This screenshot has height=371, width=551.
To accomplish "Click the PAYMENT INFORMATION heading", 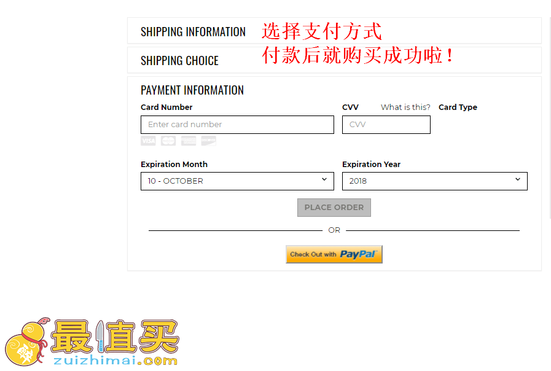I will tap(192, 90).
